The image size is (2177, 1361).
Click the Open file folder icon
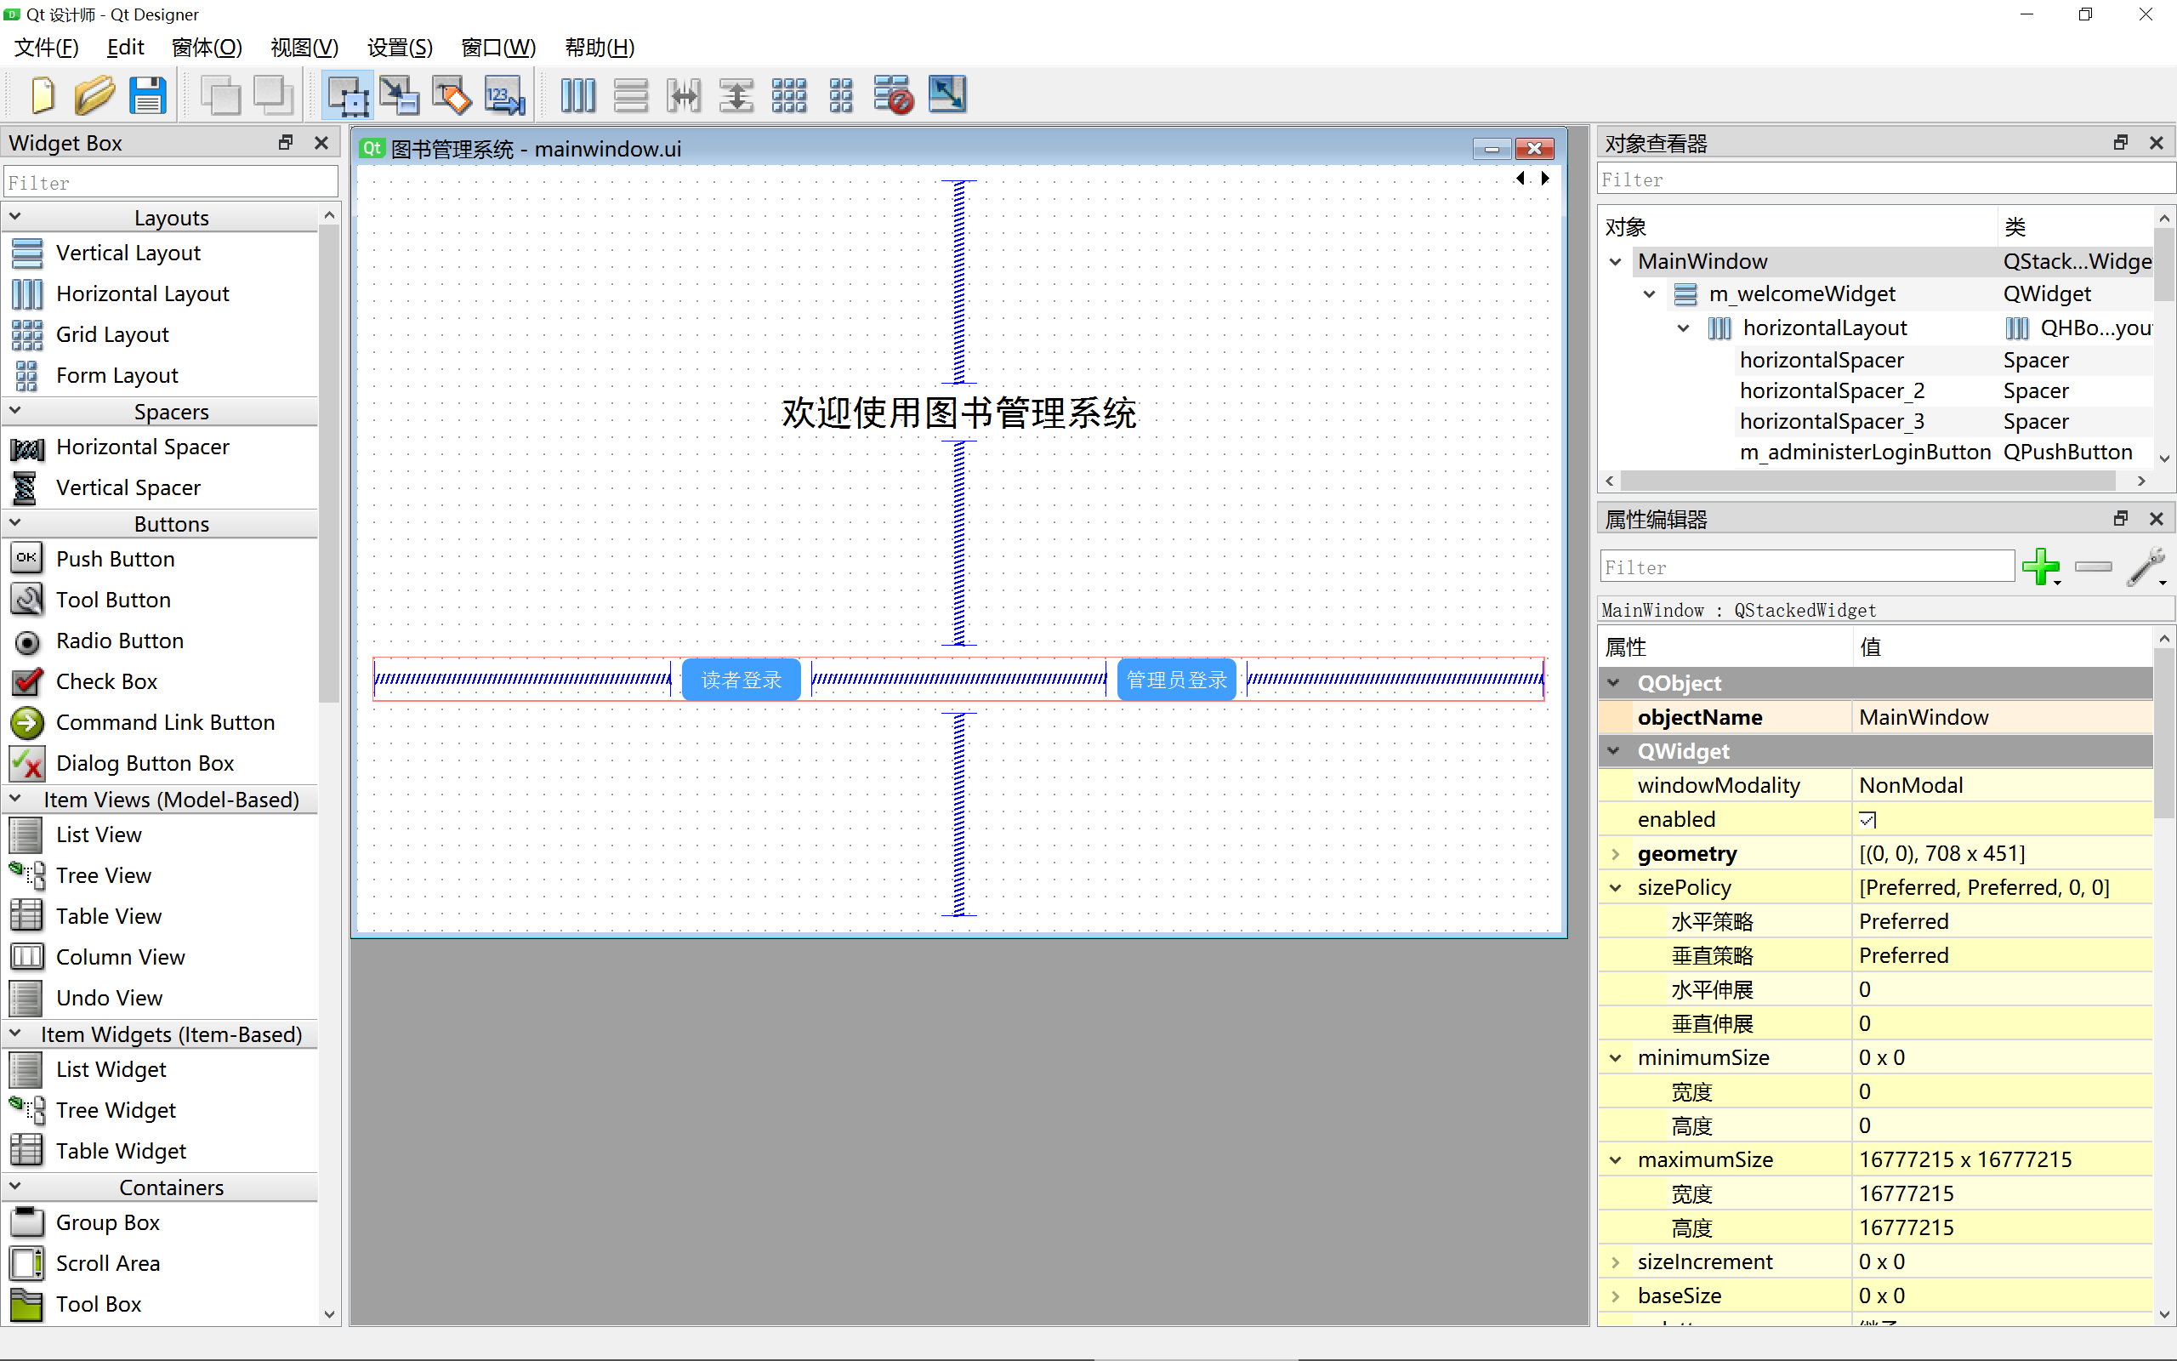94,94
